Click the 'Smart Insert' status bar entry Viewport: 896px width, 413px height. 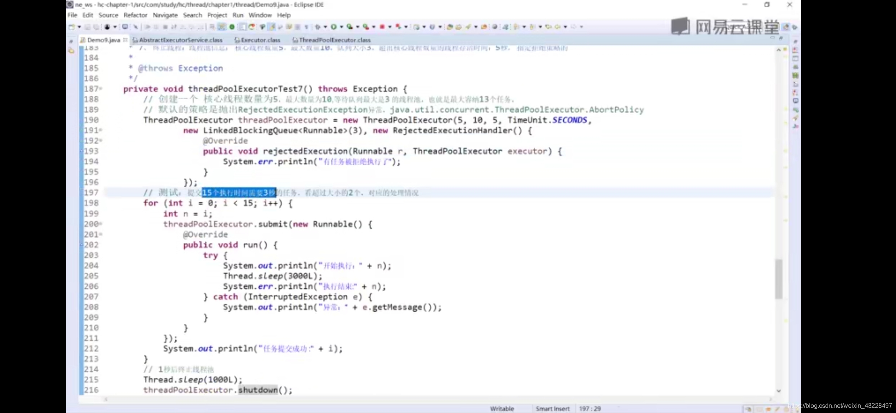[553, 408]
